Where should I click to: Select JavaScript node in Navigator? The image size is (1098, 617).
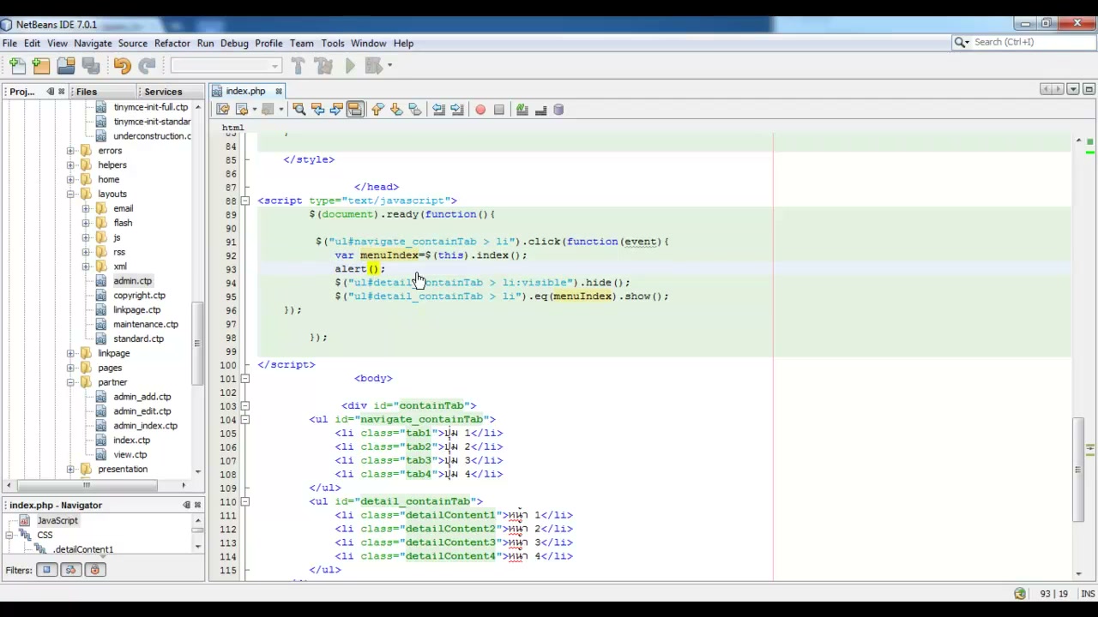(57, 521)
